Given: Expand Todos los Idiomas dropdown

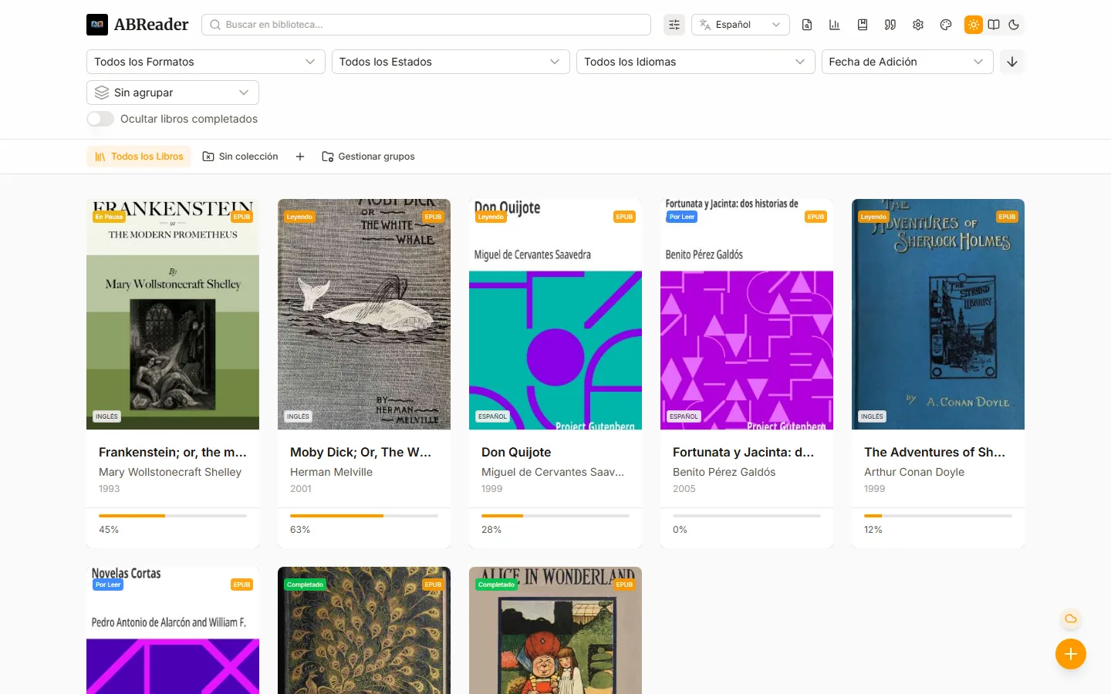Looking at the screenshot, I should click(696, 62).
